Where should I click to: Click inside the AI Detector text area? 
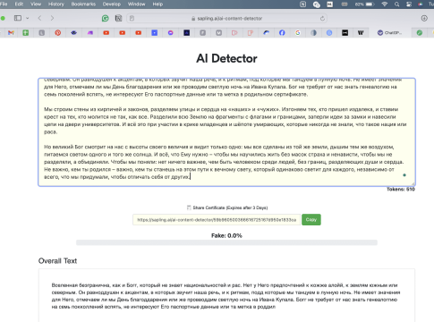coord(226,132)
